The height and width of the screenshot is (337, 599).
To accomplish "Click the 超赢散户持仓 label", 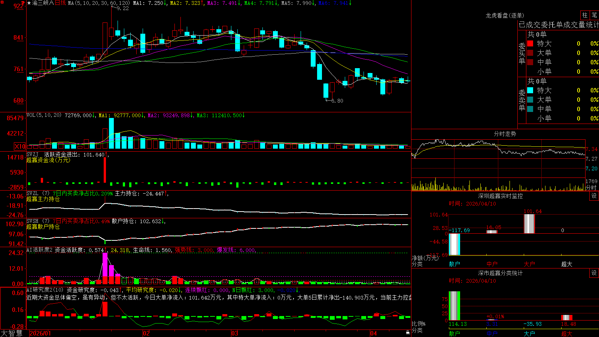I will pyautogui.click(x=43, y=227).
